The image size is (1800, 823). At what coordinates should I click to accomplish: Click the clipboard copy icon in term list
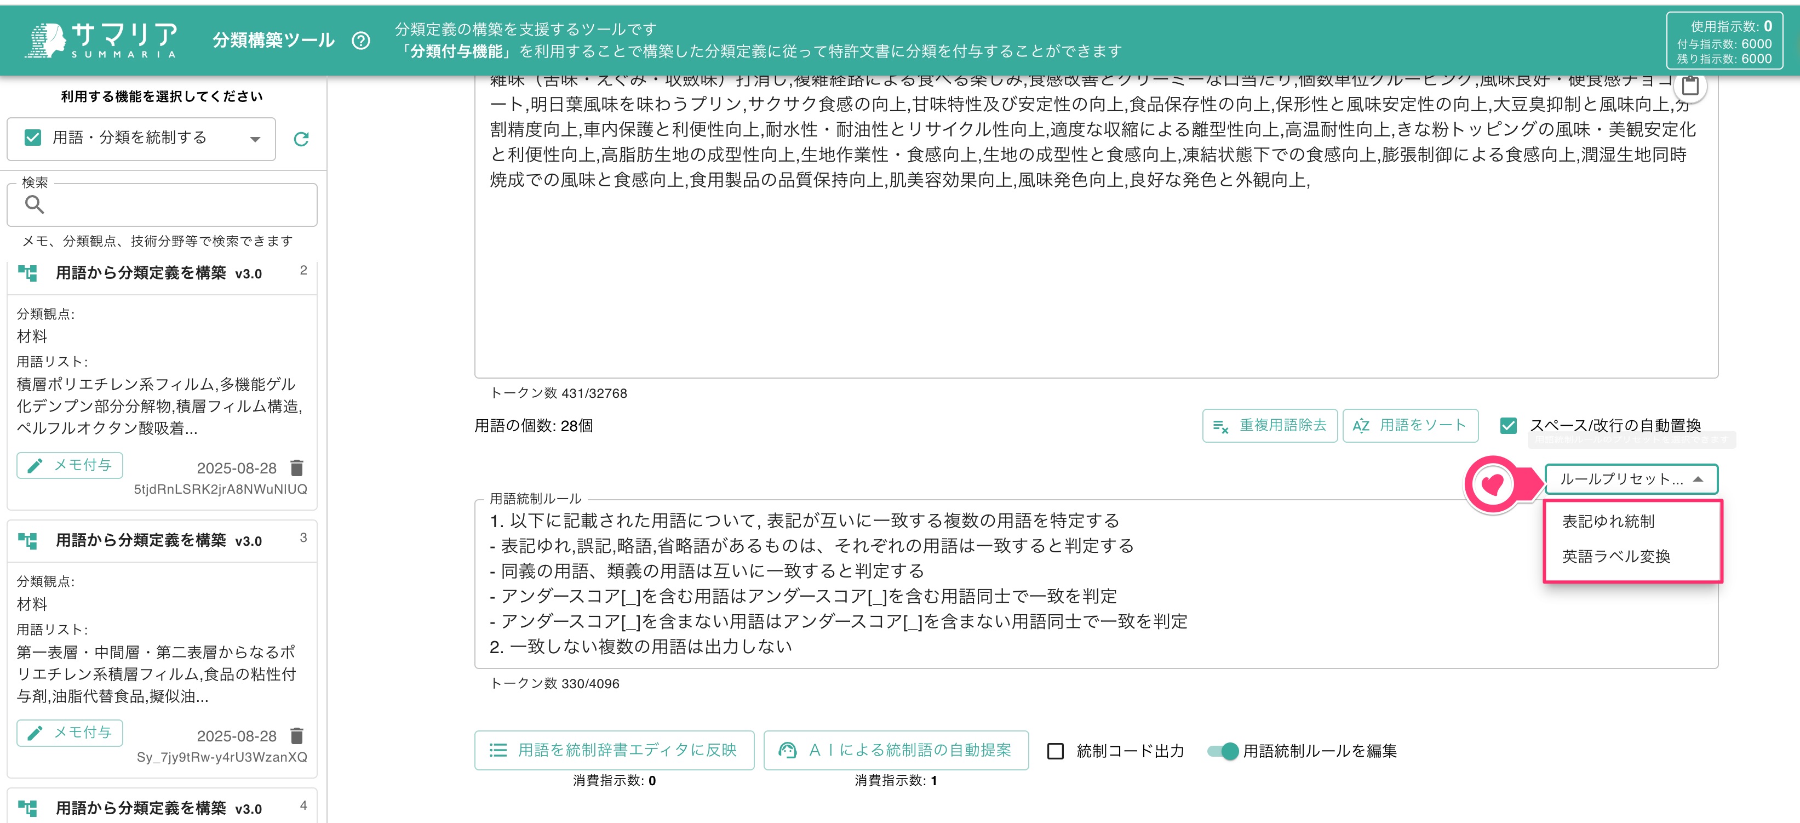point(1689,86)
